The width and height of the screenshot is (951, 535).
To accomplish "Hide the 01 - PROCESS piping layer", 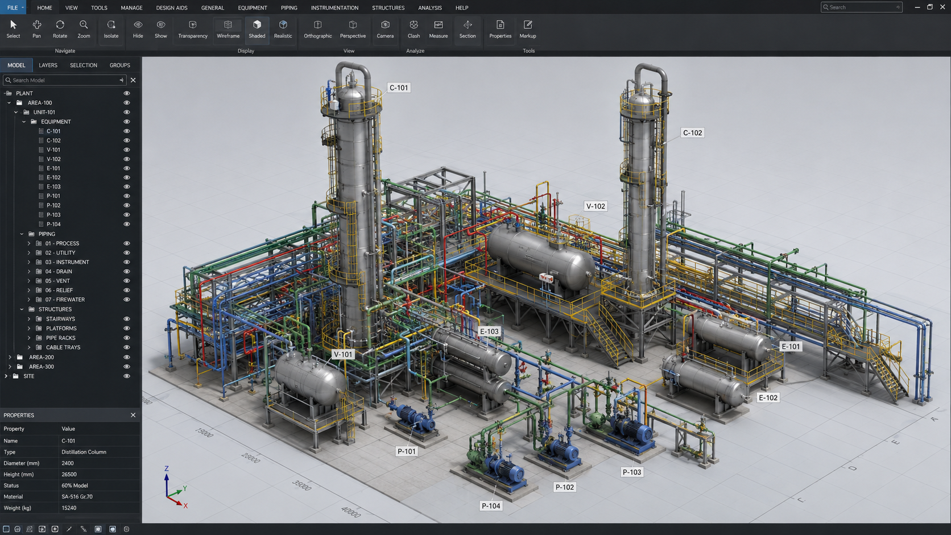I will 127,243.
